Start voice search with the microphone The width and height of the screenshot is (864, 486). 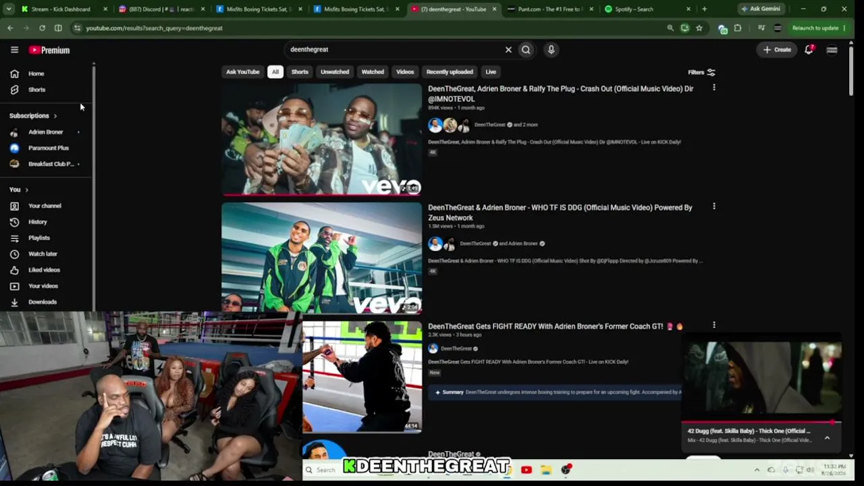pyautogui.click(x=551, y=49)
